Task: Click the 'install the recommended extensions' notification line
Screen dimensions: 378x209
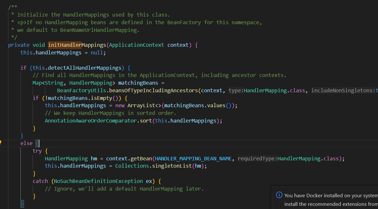Action: click(331, 204)
